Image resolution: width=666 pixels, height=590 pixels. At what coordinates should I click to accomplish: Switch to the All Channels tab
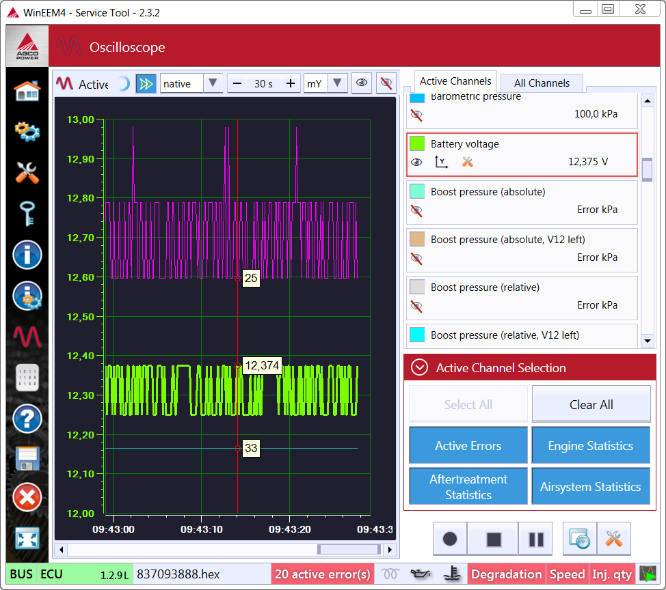tap(542, 83)
